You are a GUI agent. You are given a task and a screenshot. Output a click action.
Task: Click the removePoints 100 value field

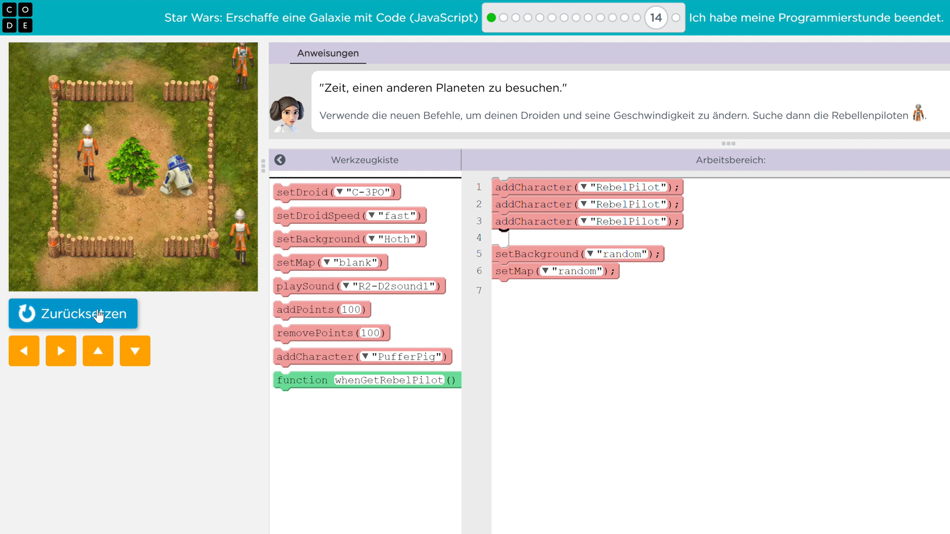(x=370, y=333)
